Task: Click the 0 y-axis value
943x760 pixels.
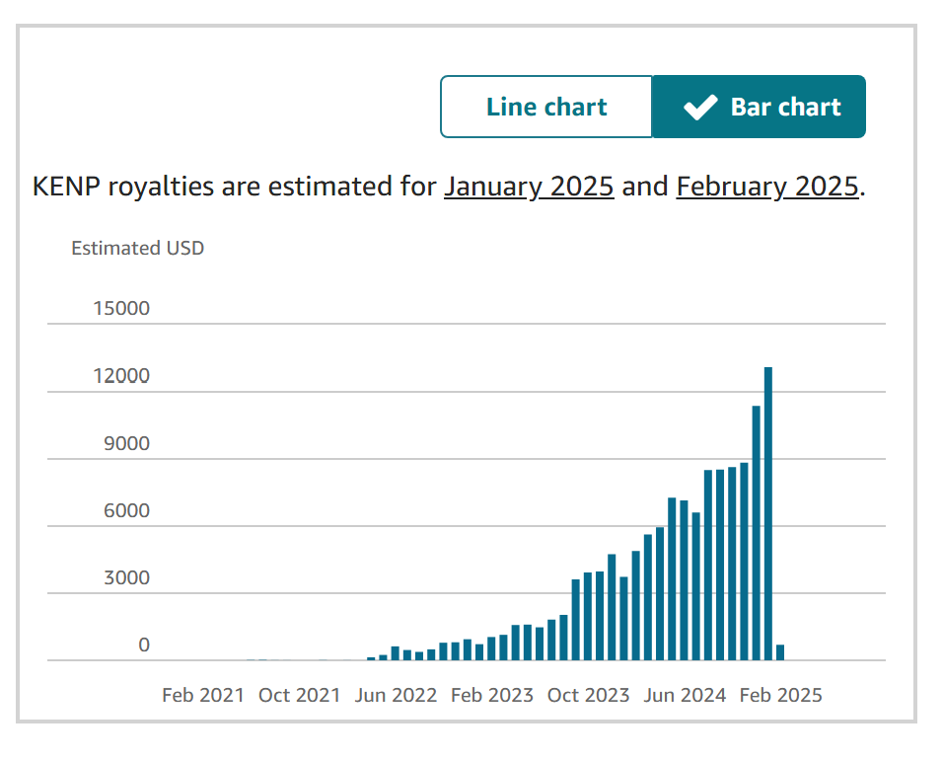Action: point(144,646)
